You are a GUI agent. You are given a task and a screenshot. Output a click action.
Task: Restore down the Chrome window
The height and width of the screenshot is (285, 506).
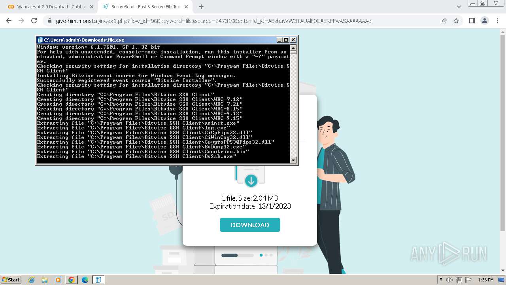click(482, 3)
